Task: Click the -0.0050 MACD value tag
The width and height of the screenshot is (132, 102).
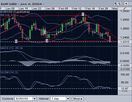Action: (x=125, y=65)
